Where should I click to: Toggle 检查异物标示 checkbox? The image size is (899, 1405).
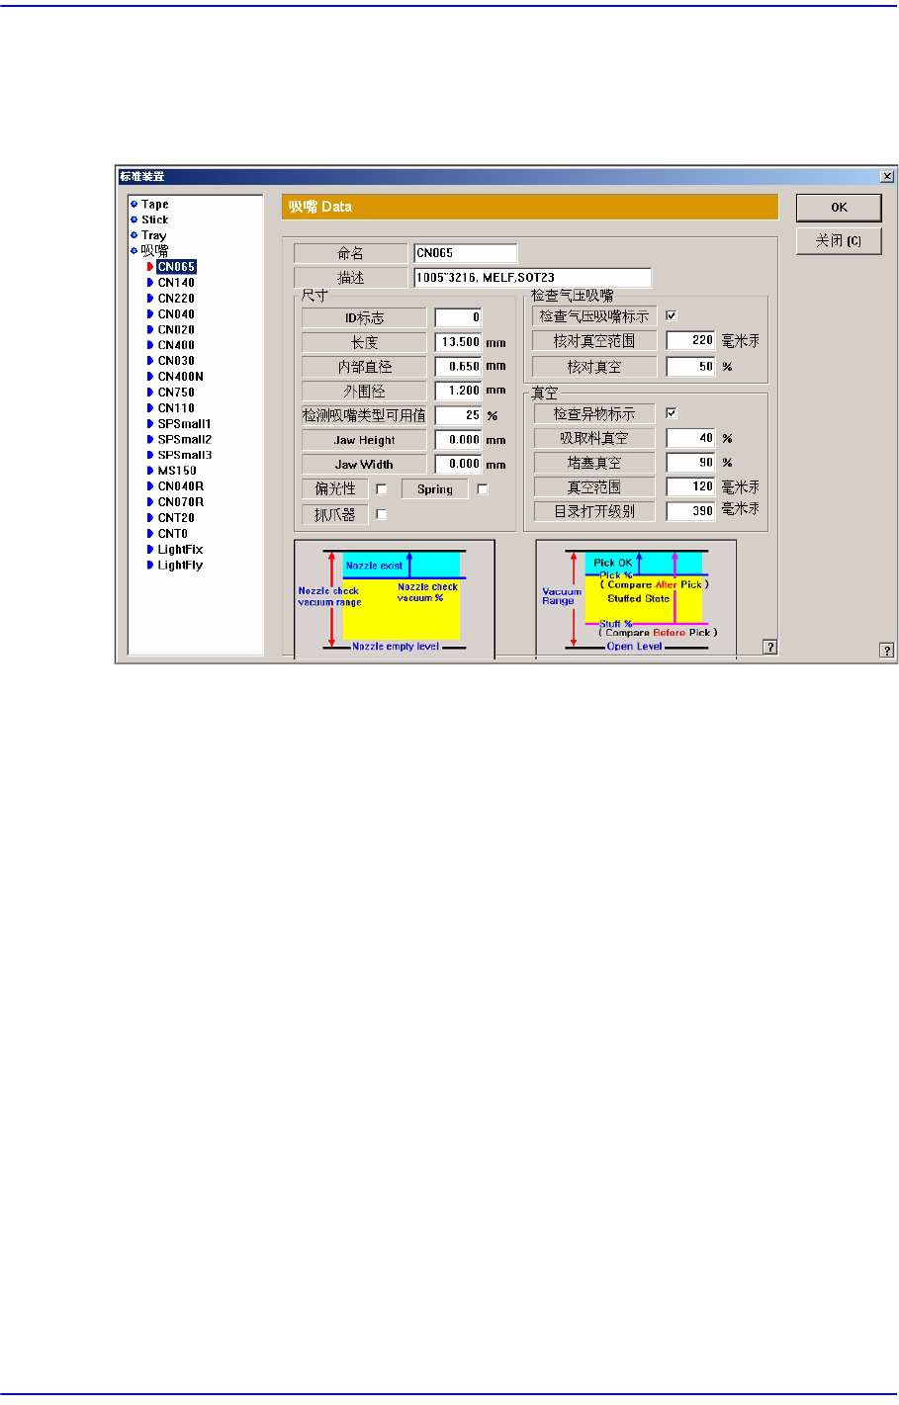point(672,413)
